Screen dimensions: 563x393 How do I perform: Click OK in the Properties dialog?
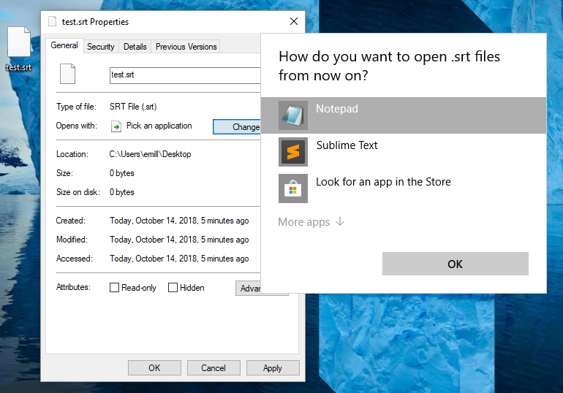154,368
